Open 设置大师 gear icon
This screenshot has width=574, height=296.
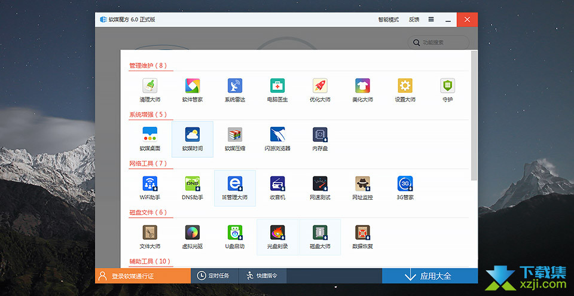[405, 90]
